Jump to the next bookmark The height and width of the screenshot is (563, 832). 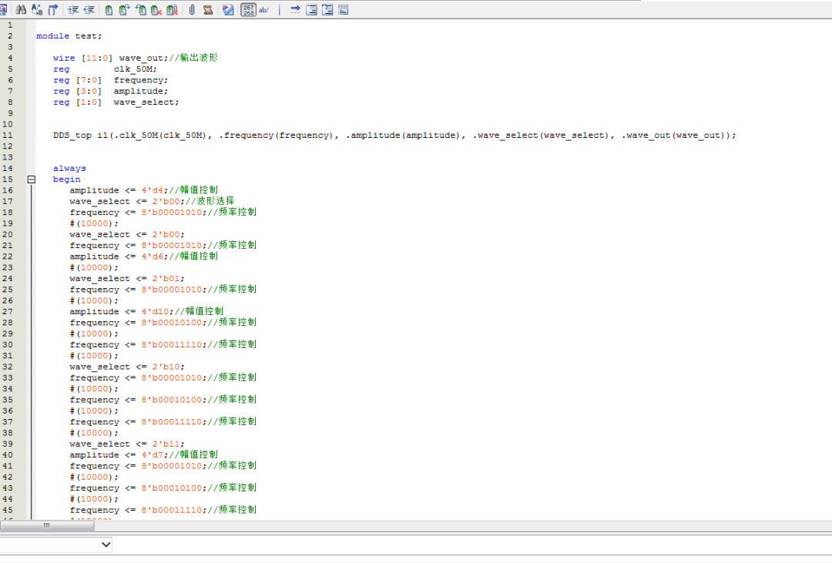point(124,10)
